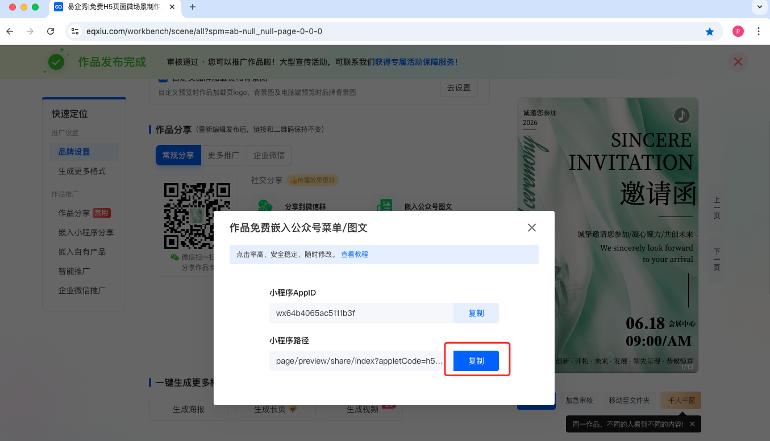The height and width of the screenshot is (441, 770).
Task: Click the music note icon on preview
Action: (681, 116)
